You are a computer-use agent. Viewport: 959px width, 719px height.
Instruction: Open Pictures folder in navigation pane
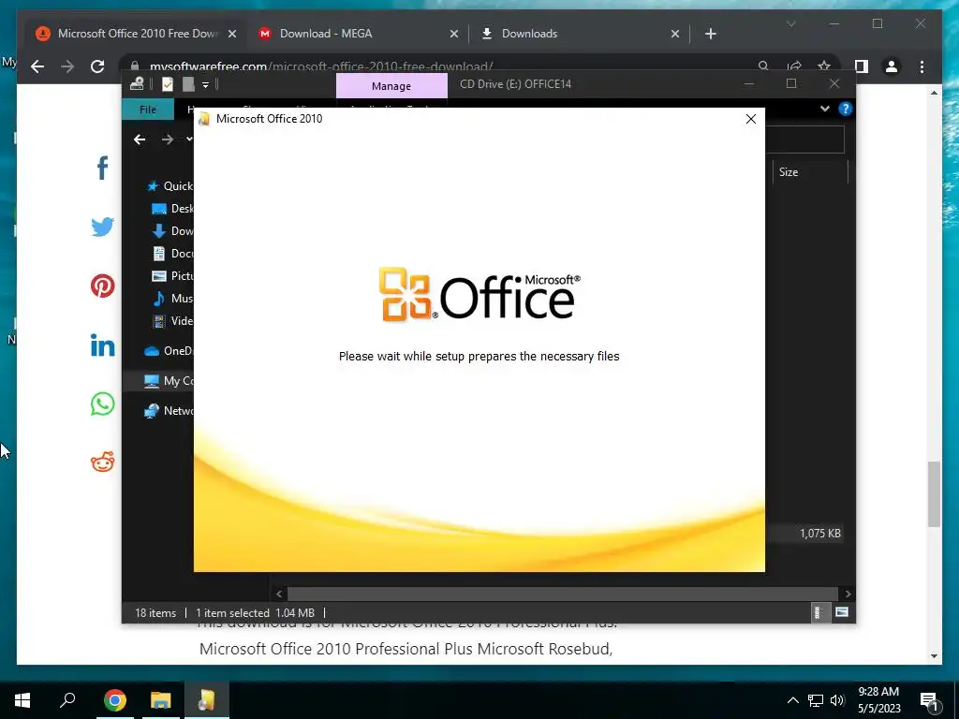point(172,276)
